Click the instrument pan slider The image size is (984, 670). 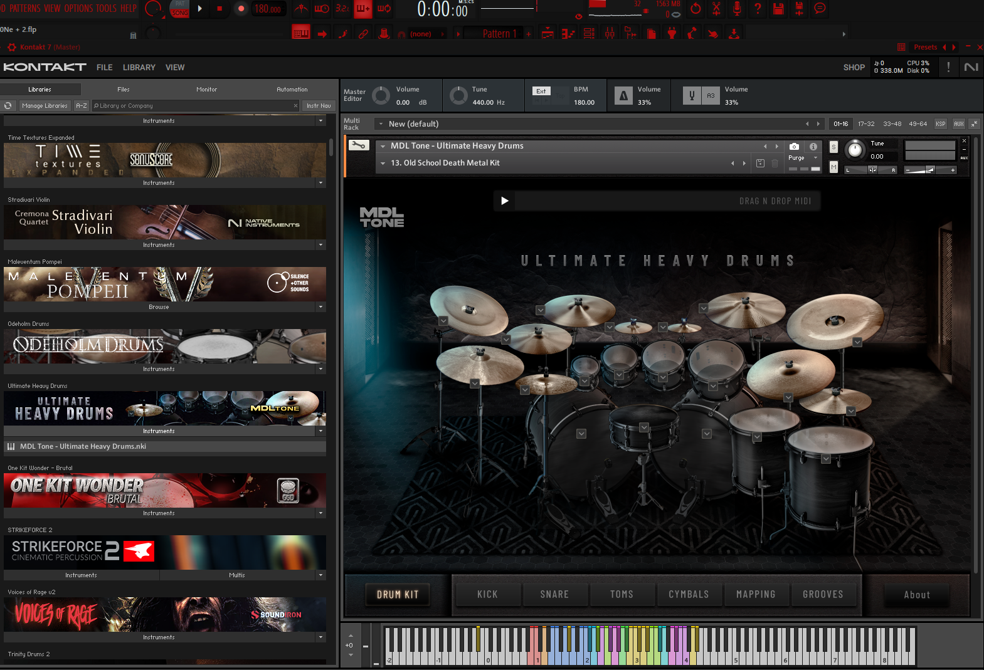coord(871,170)
